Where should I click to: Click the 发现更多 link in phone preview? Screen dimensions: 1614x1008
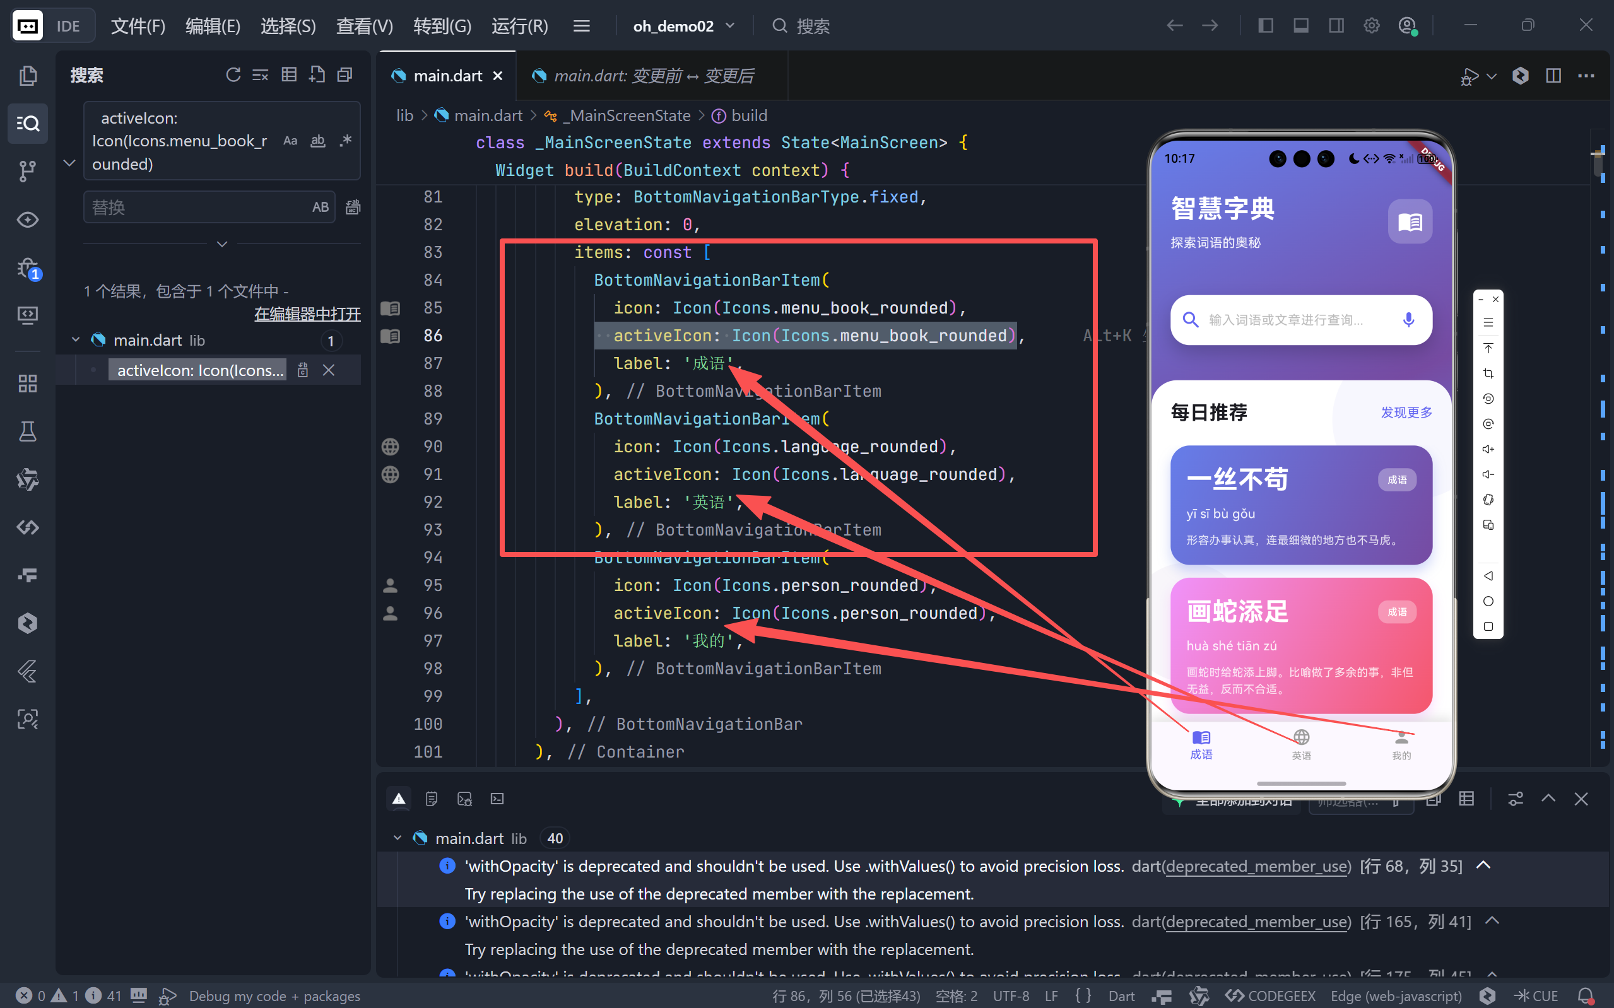coord(1405,413)
